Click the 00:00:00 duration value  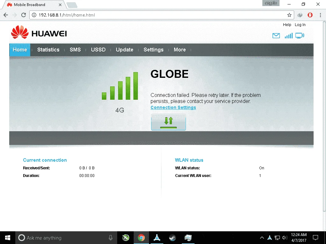click(x=87, y=175)
